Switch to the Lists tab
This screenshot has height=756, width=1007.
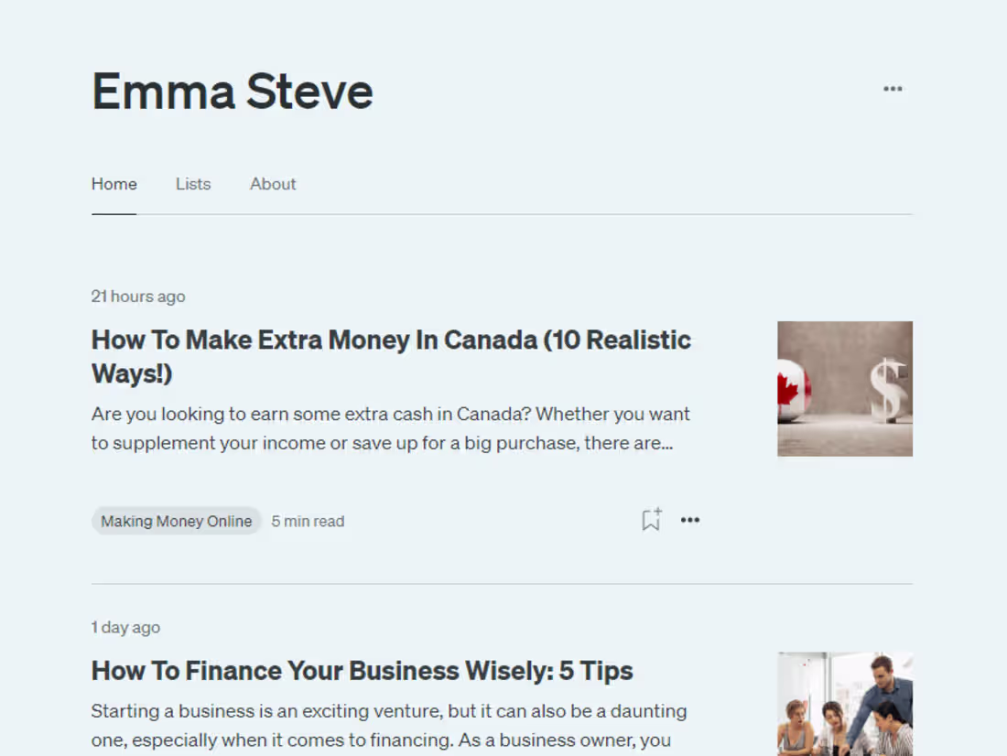(x=192, y=184)
